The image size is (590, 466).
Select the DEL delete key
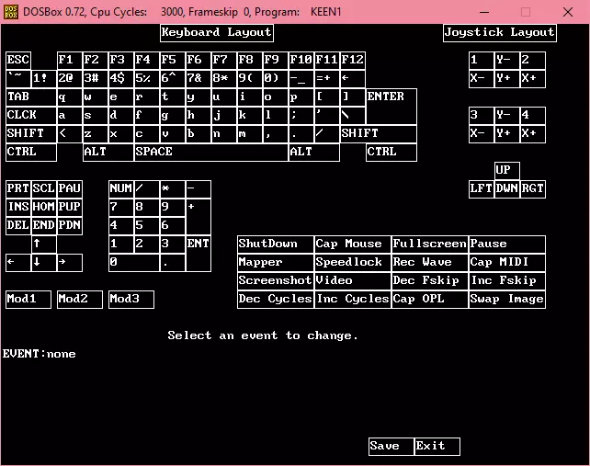tap(18, 225)
